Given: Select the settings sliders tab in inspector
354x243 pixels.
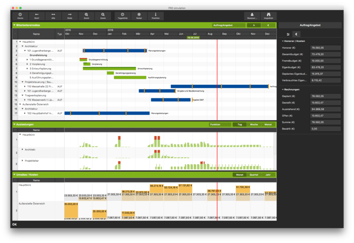Looking at the screenshot, I should point(288,34).
